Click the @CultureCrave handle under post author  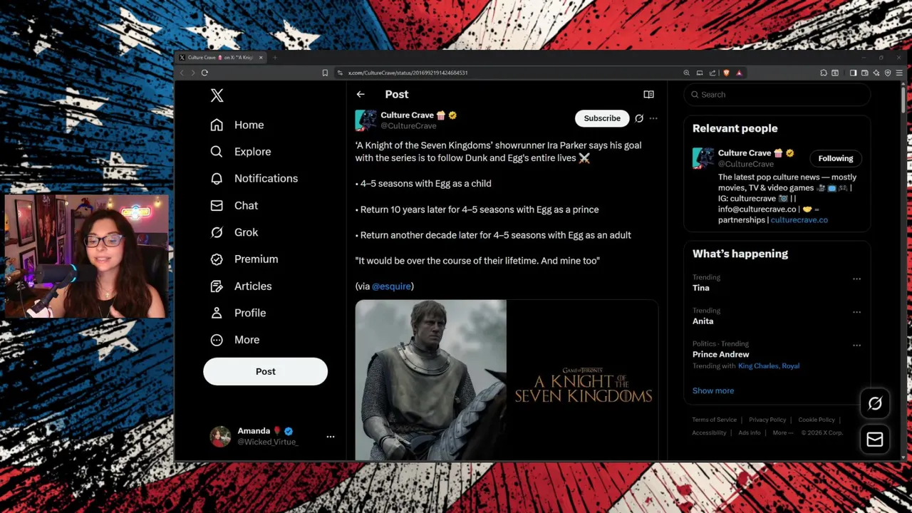[408, 126]
